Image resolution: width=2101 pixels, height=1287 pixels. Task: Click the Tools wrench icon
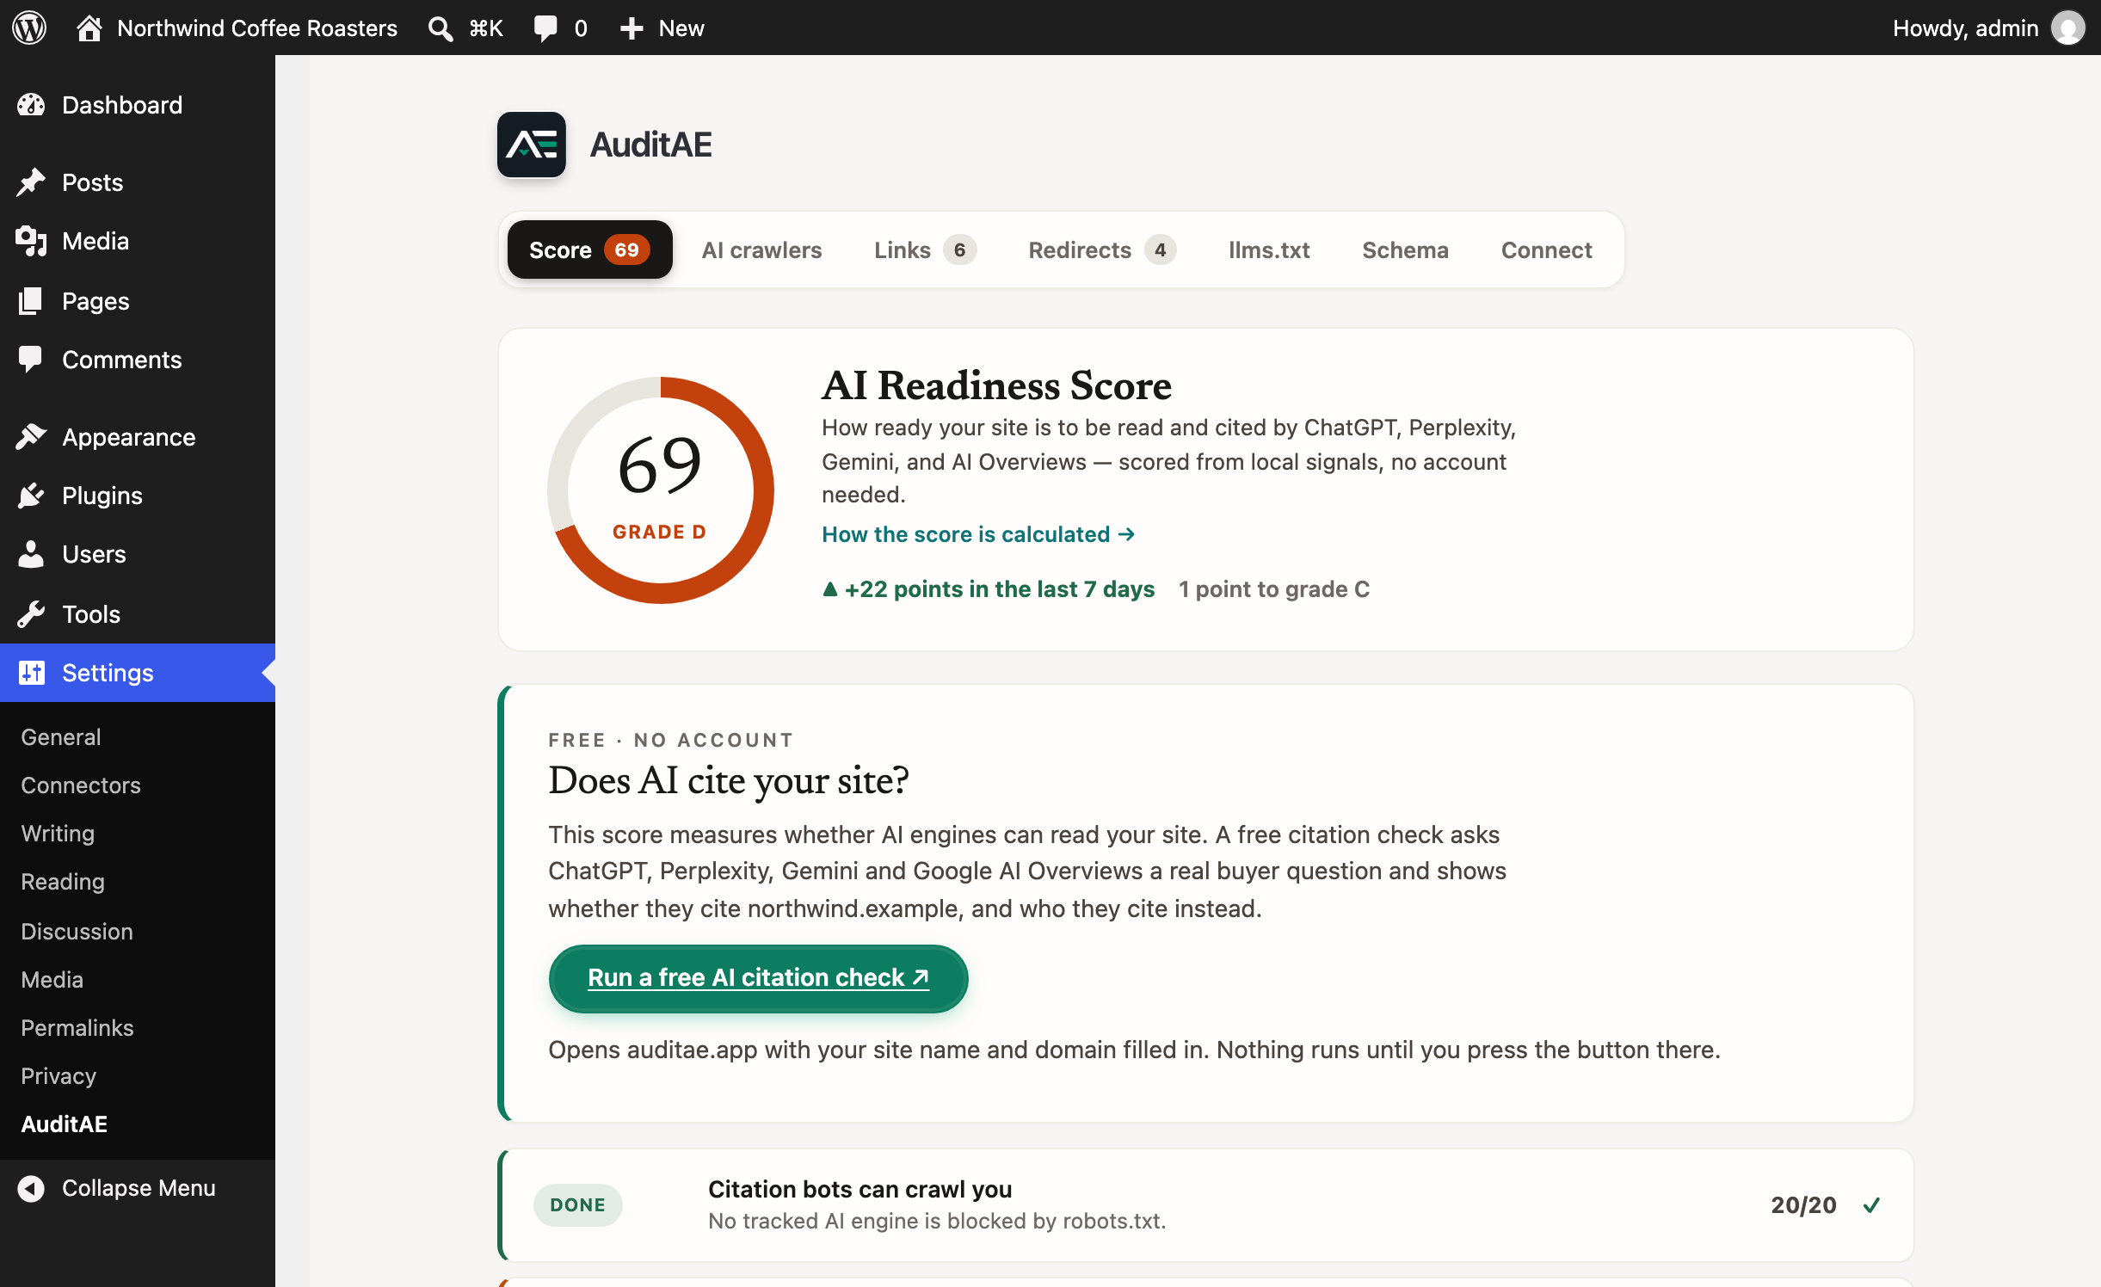(31, 614)
